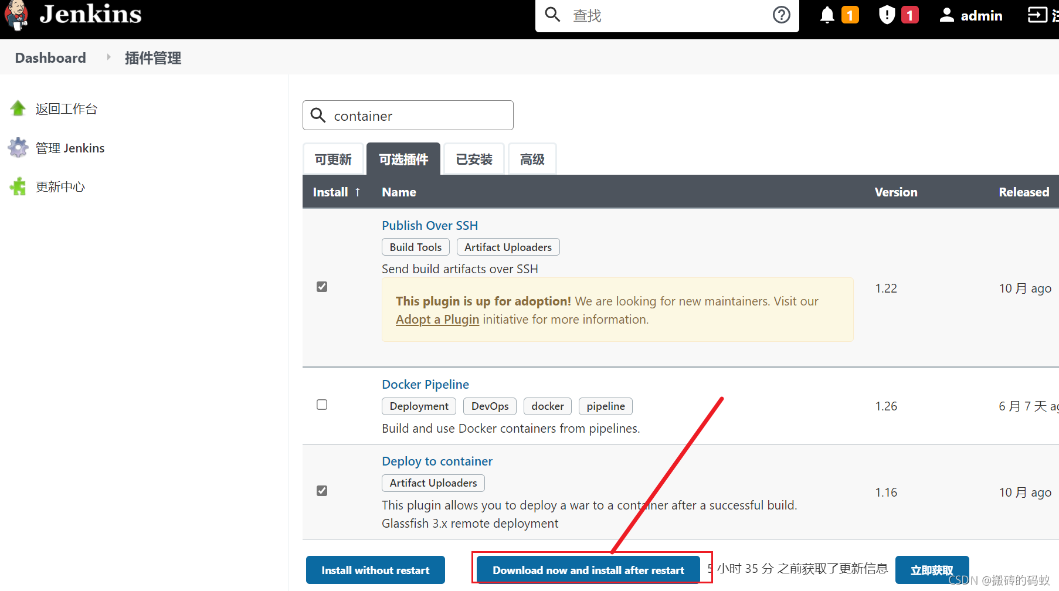
Task: Follow the Adopt a Plugin link
Action: point(437,320)
